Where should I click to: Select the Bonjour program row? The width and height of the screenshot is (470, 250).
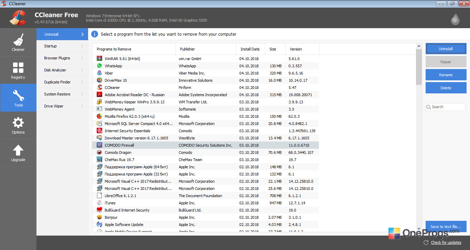[205, 217]
